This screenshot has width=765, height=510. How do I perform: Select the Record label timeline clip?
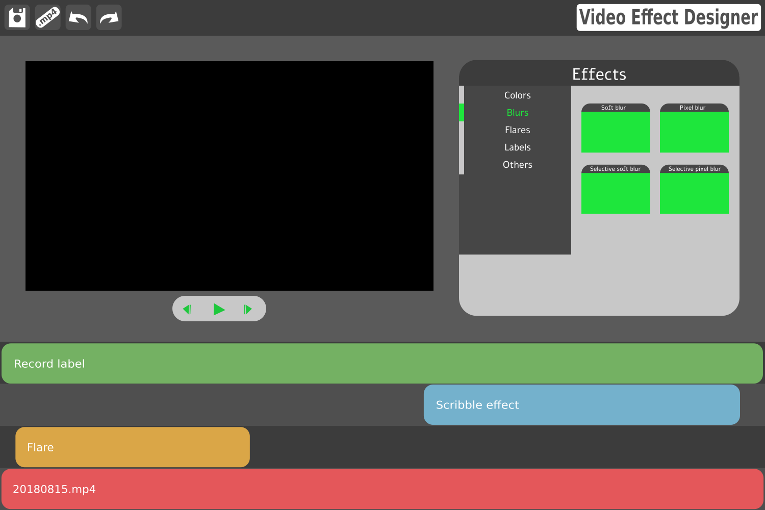tap(382, 364)
